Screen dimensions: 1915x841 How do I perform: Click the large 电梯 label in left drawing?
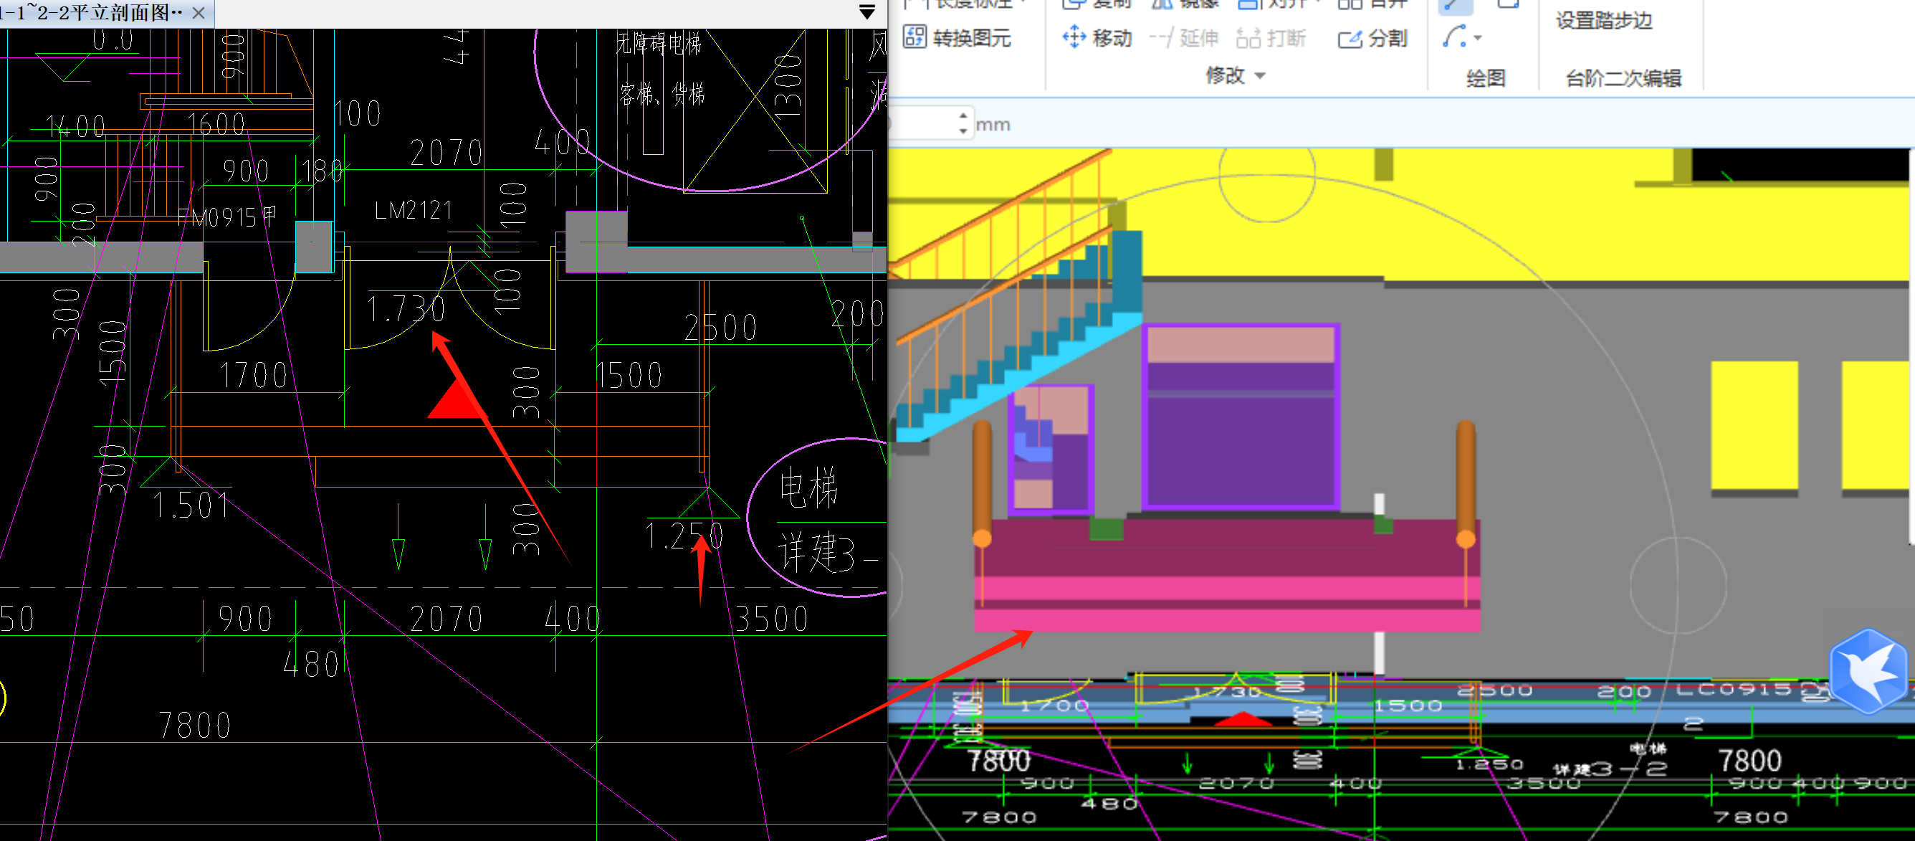(x=809, y=488)
